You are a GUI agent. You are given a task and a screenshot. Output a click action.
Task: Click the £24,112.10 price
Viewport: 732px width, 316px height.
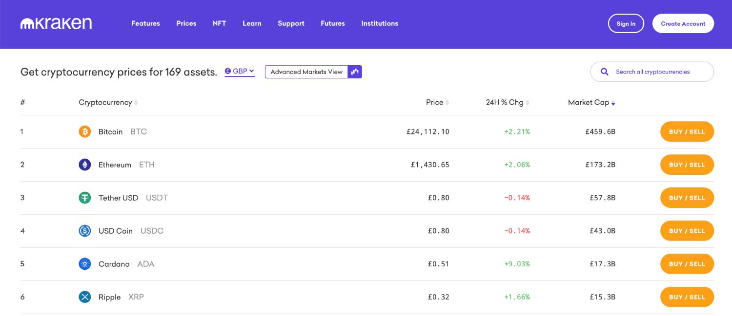[428, 131]
